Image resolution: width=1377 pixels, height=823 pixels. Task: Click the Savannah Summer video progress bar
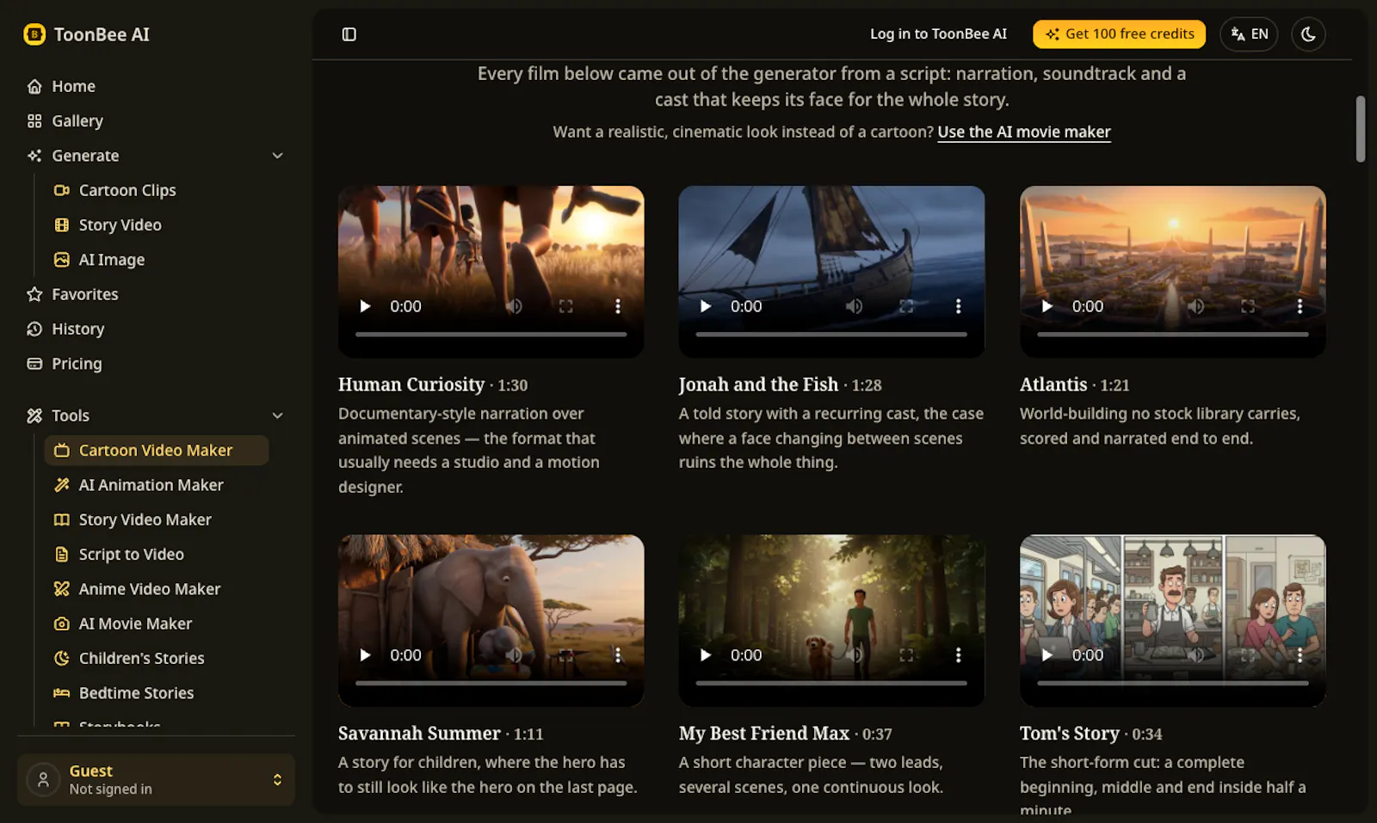coord(491,683)
